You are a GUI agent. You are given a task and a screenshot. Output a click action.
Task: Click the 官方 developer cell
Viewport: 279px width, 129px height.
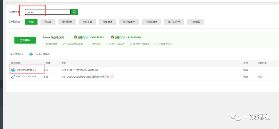coord(46,70)
